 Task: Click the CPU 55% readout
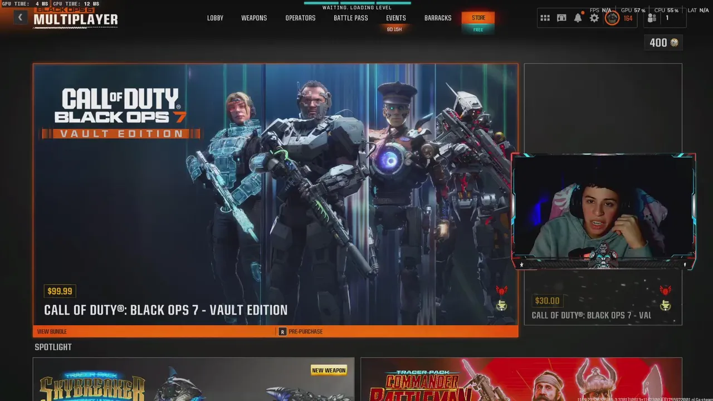(x=667, y=10)
